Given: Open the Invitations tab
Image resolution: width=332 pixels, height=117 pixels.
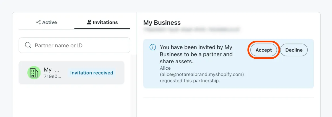Looking at the screenshot, I should (x=102, y=23).
